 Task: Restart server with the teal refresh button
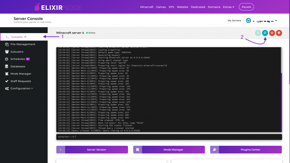265,33
